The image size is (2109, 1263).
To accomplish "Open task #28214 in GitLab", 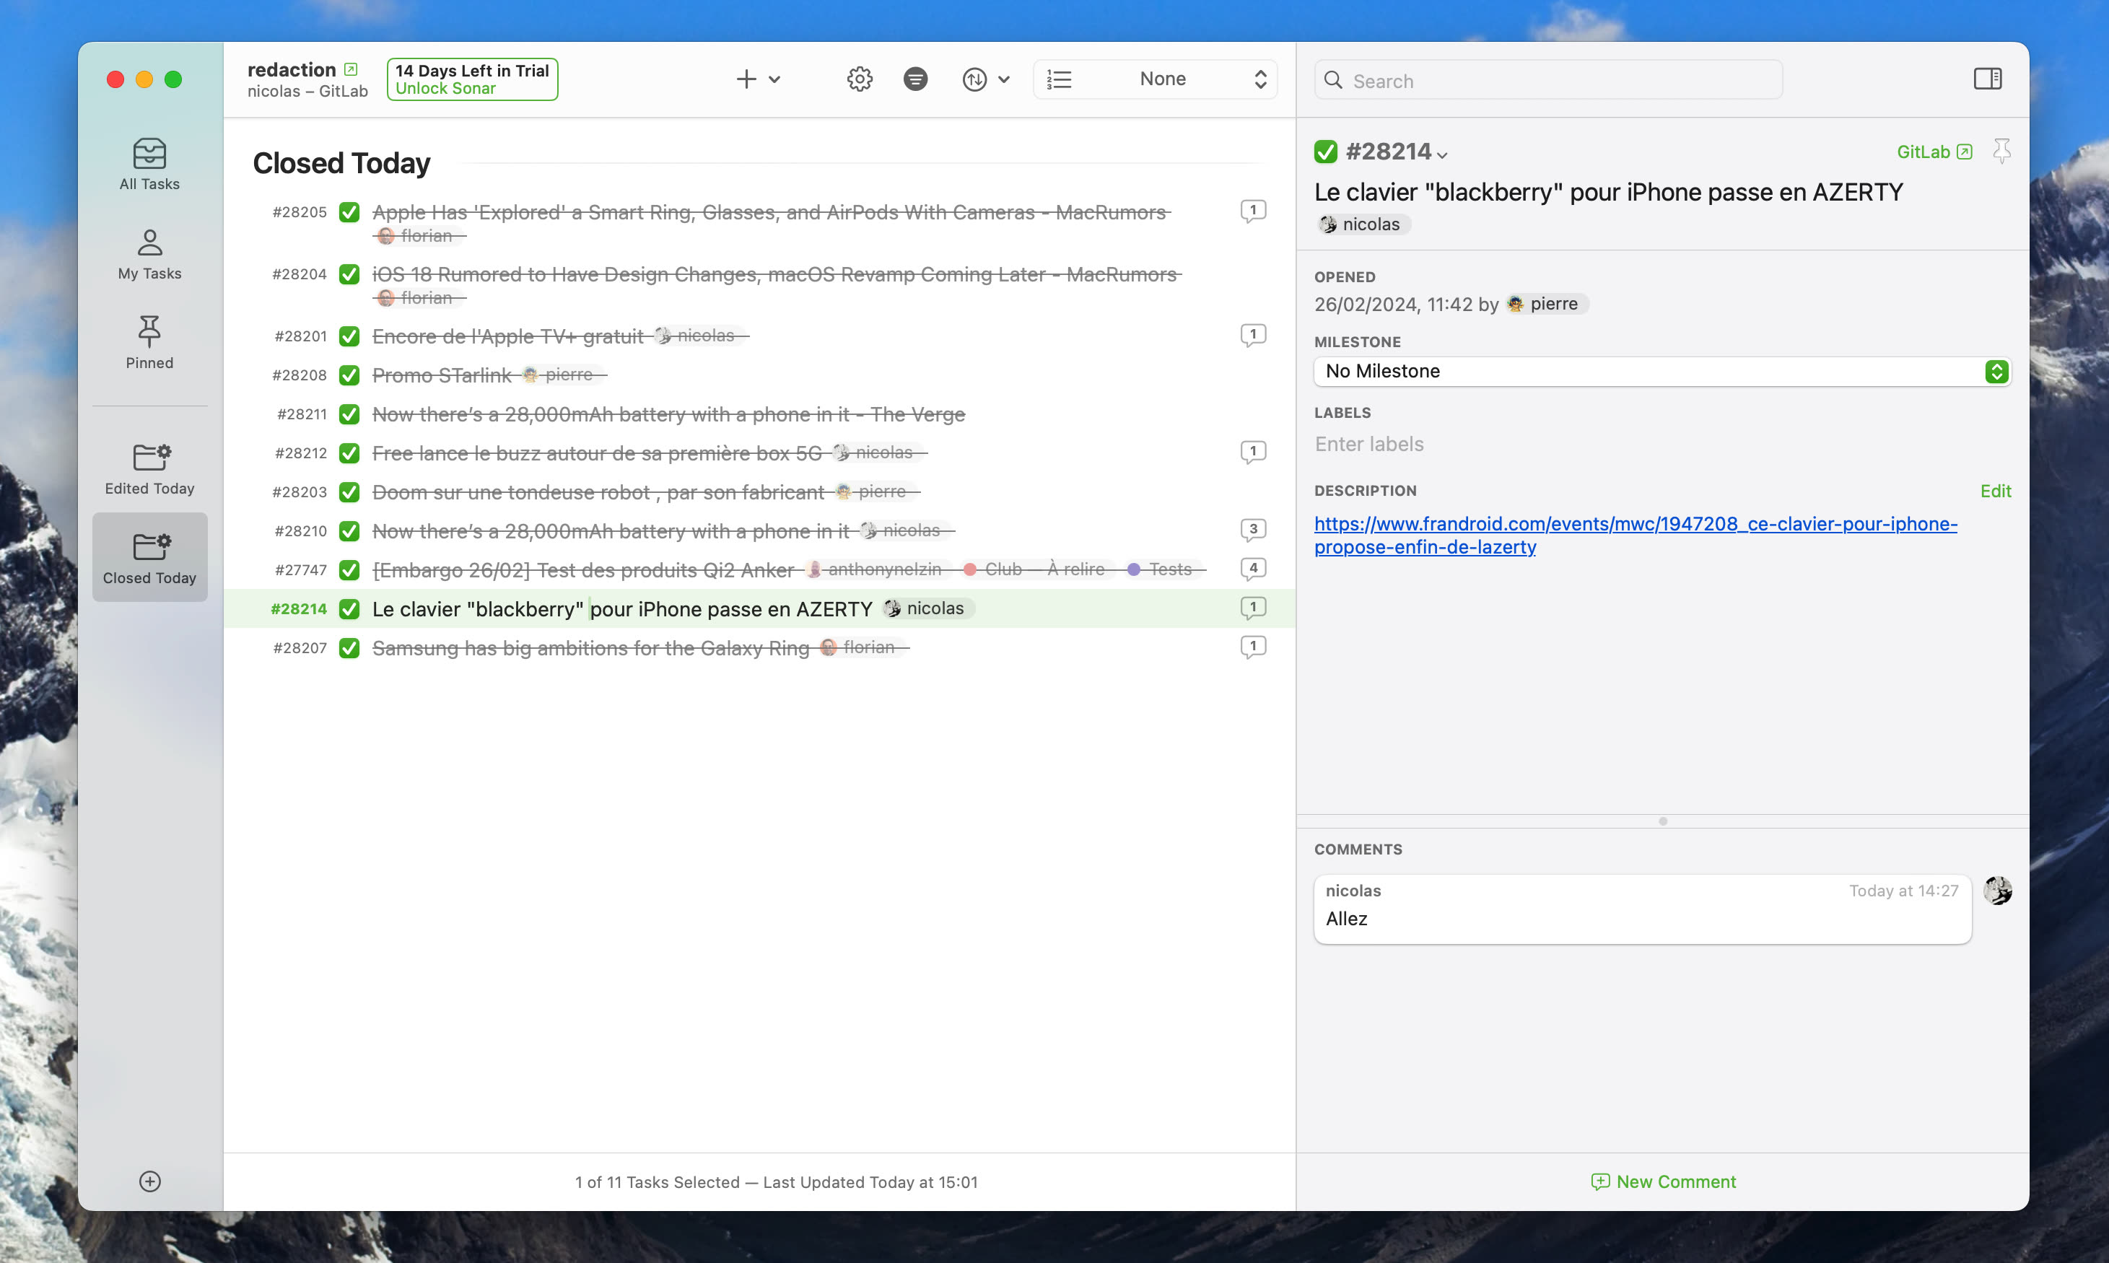I will click(1934, 152).
